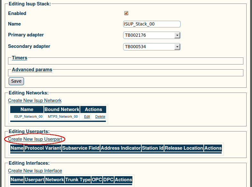Uncheck the Enabled checkbox
This screenshot has width=252, height=187.
click(126, 13)
